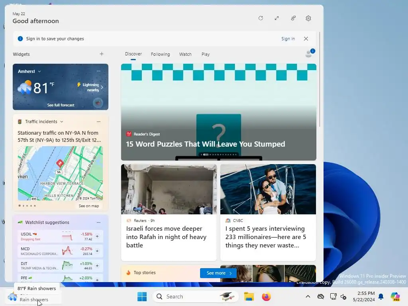Viewport: 408px width, 306px height.
Task: Click the muted volume tray icon
Action: [343, 297]
